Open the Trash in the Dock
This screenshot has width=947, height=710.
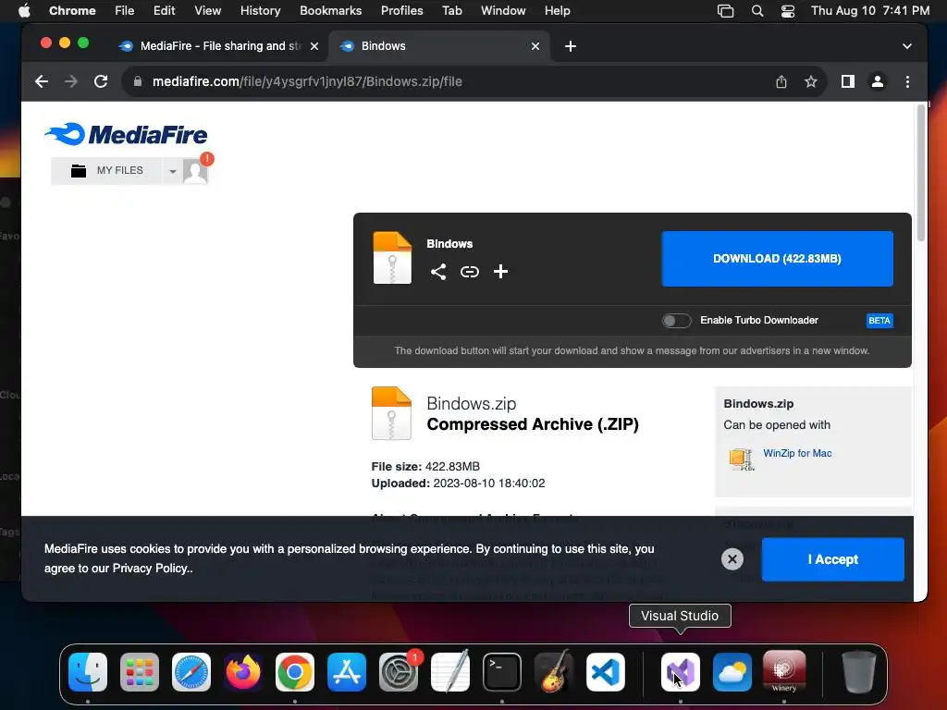[859, 672]
